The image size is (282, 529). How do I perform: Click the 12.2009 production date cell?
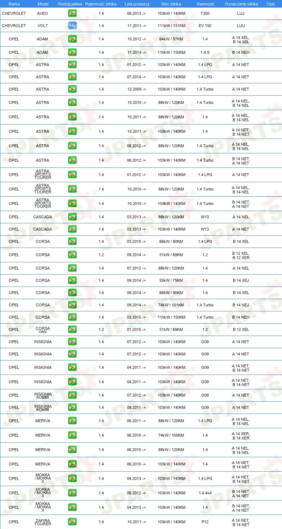(137, 89)
